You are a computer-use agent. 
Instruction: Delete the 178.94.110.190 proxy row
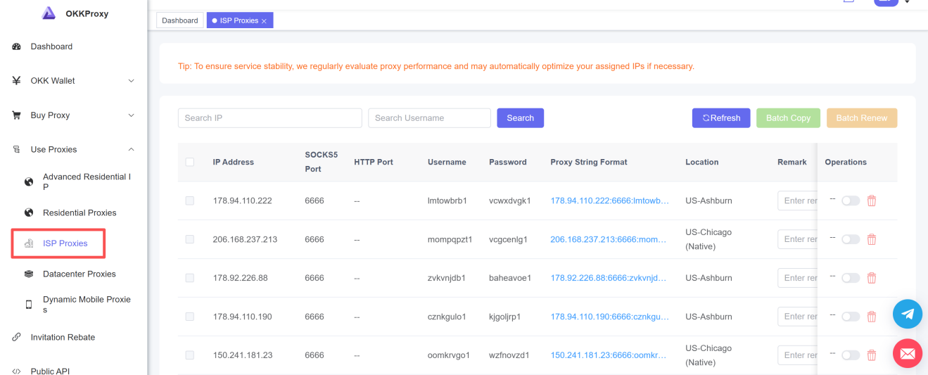872,317
